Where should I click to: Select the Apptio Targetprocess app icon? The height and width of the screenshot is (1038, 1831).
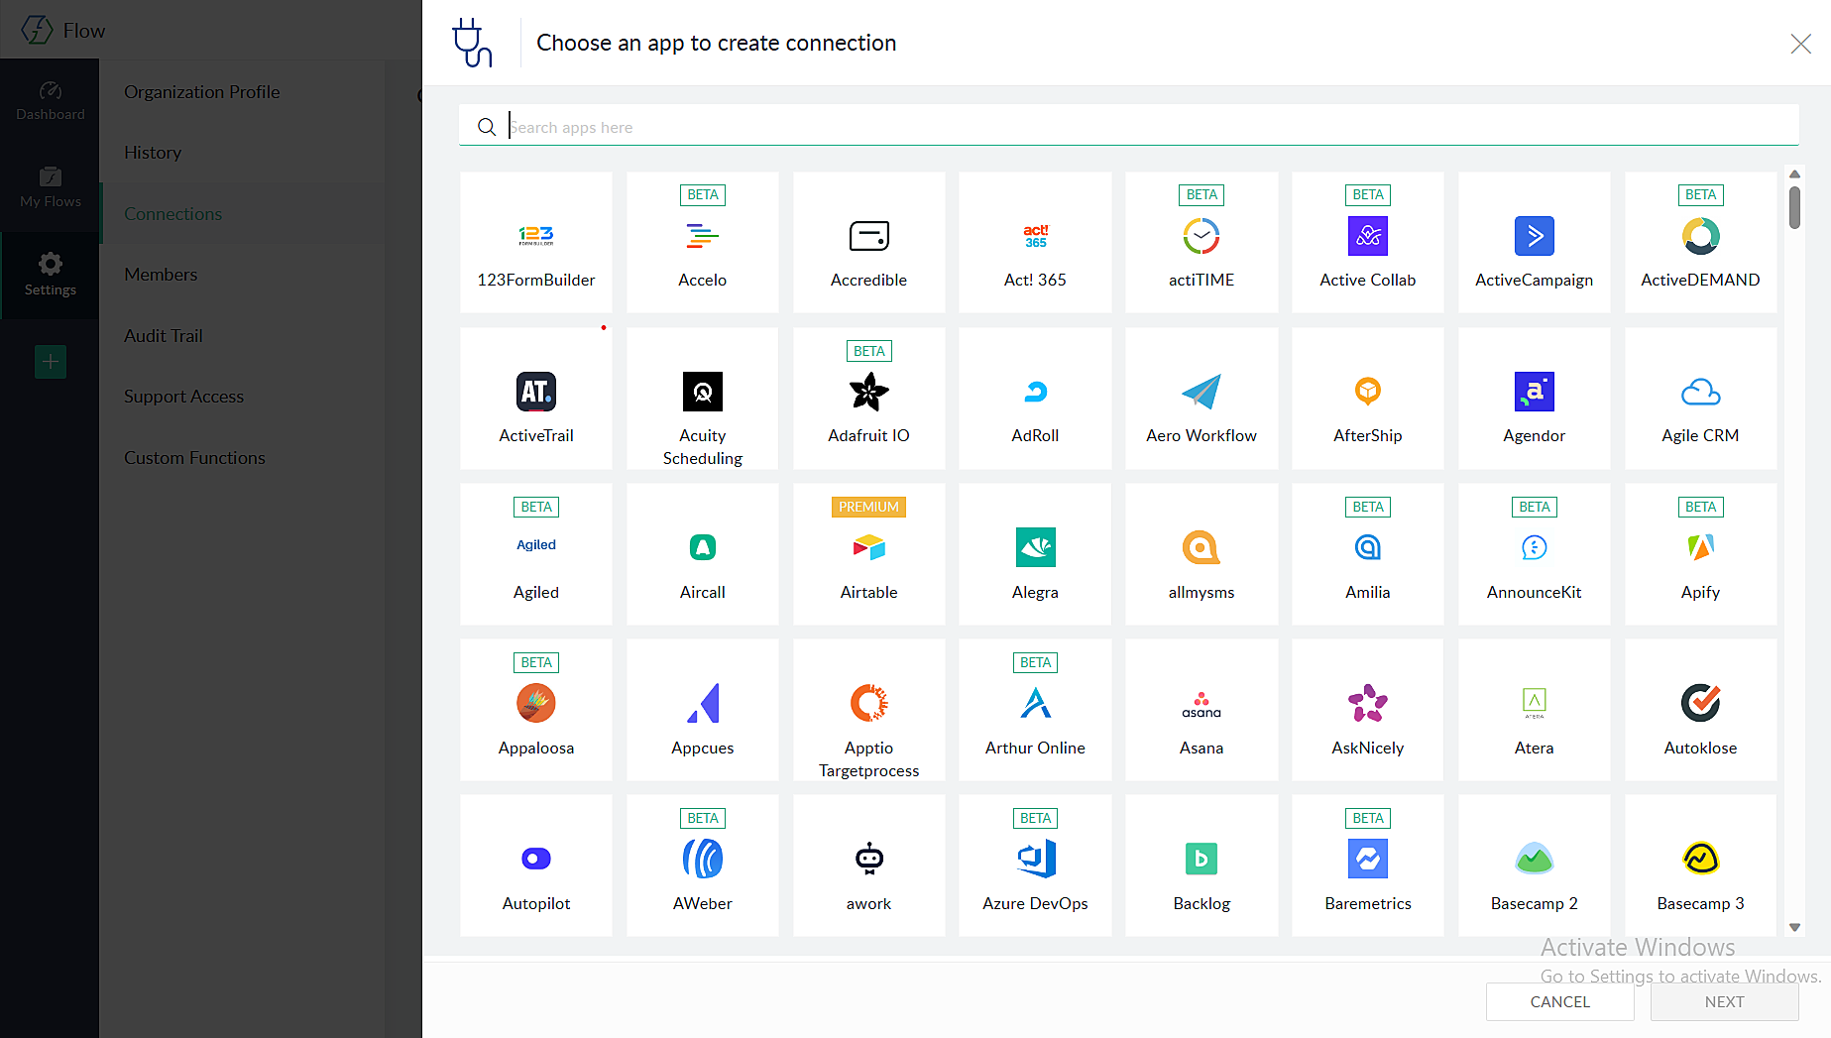[x=869, y=703]
